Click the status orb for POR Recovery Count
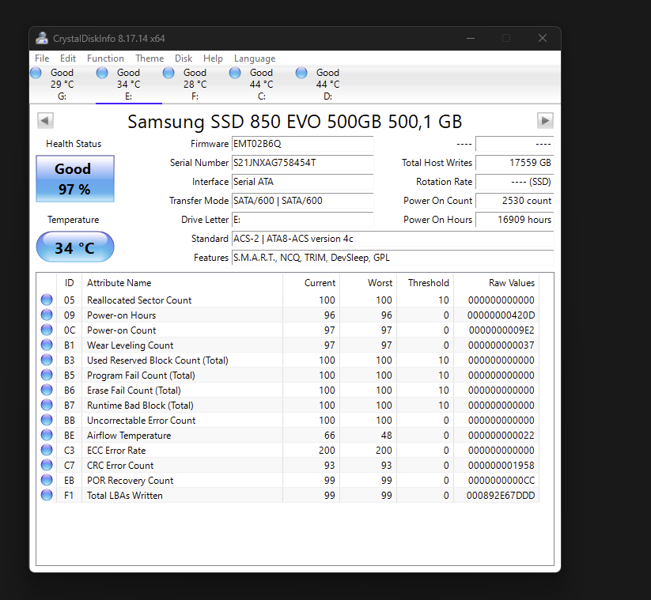This screenshot has width=651, height=600. point(47,480)
